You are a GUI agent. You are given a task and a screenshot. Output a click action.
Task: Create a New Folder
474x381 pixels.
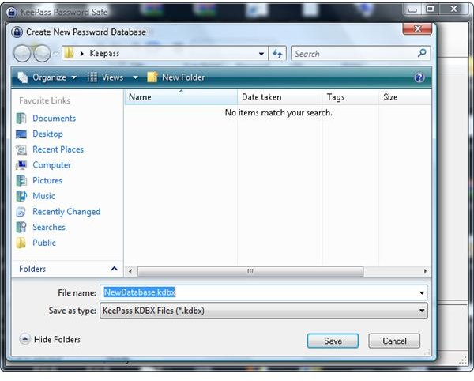(176, 77)
